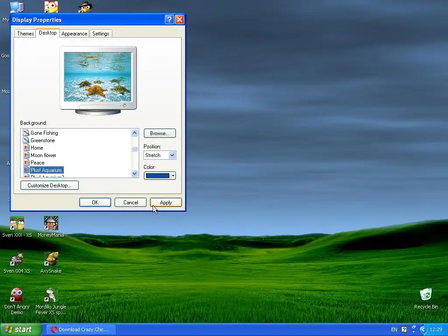
Task: Launch the MoneyMania desktop icon
Action: 51,227
